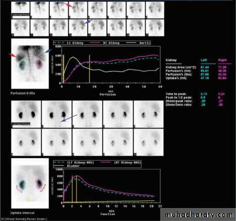The height and width of the screenshot is (221, 236).
Task: Click the blue arrow between the perfusion frame rows
Action: [x=88, y=22]
